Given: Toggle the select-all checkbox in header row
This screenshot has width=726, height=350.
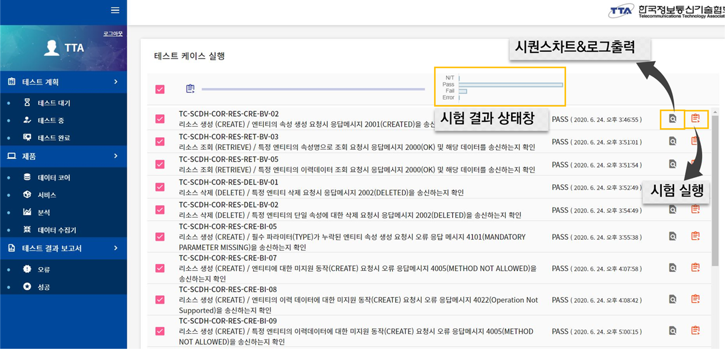Looking at the screenshot, I should (x=160, y=89).
